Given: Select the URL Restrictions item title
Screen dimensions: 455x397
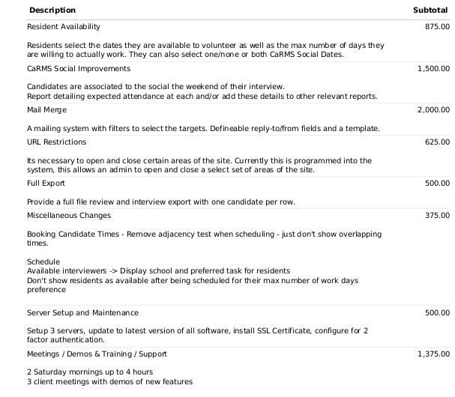Looking at the screenshot, I should (x=56, y=142).
